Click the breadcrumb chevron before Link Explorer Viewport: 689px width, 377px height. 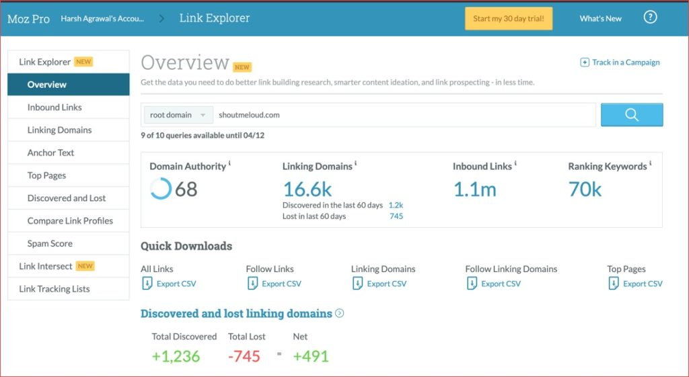tap(161, 19)
